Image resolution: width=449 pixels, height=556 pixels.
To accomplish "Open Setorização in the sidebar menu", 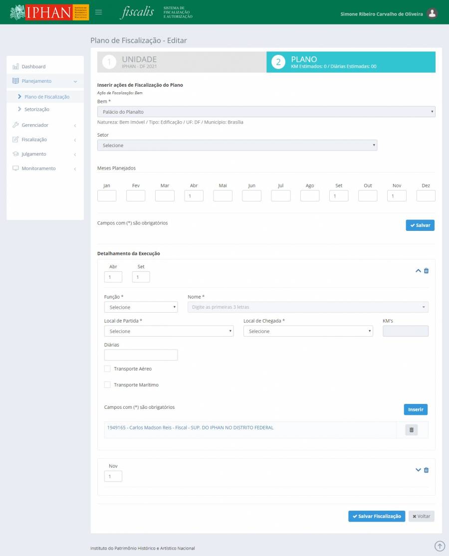I will [37, 109].
